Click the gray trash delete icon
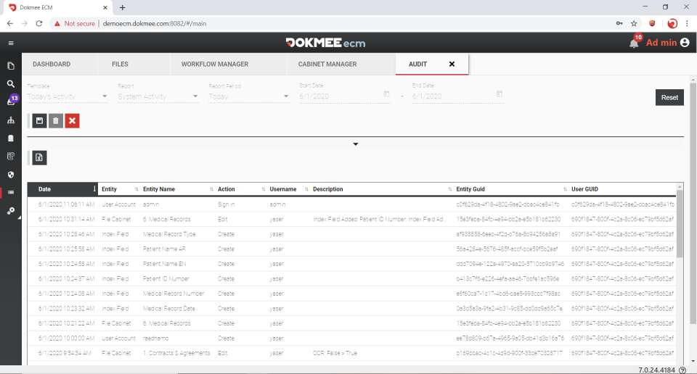The image size is (697, 374). coord(56,120)
